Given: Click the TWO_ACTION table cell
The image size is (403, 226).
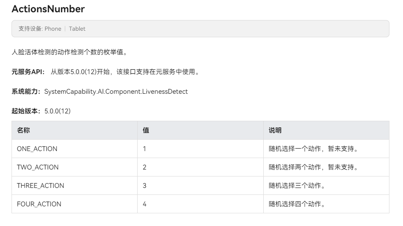Looking at the screenshot, I should point(38,167).
